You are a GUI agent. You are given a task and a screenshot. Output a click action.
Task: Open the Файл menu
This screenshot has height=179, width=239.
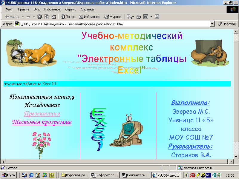[9, 9]
